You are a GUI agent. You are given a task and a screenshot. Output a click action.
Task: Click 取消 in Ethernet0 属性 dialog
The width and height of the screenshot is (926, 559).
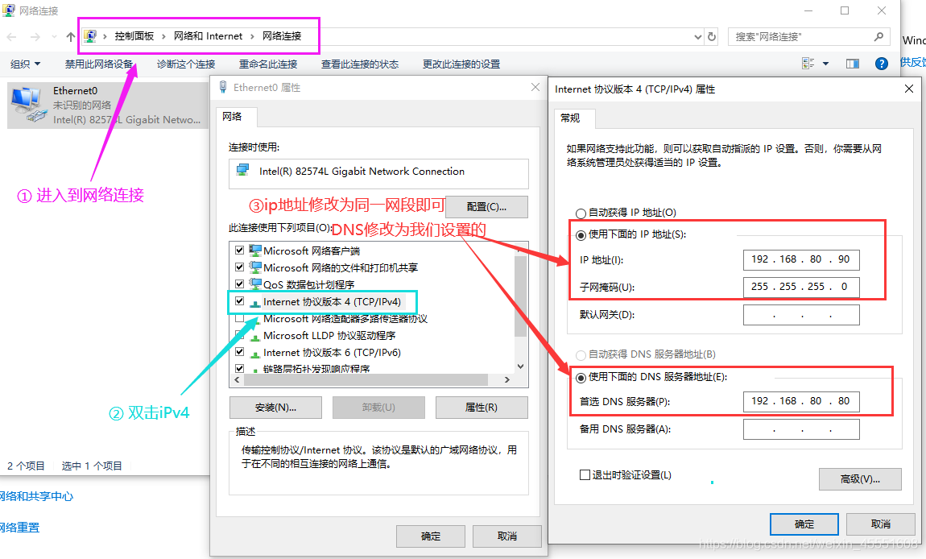(507, 536)
